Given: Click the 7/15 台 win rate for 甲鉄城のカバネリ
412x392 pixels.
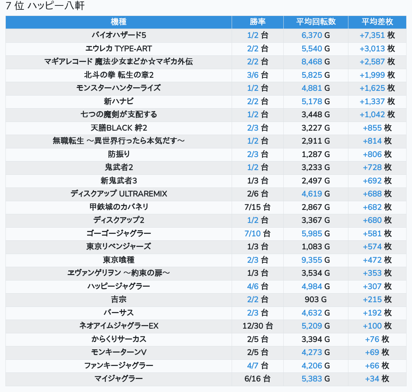Looking at the screenshot, I should tap(257, 207).
